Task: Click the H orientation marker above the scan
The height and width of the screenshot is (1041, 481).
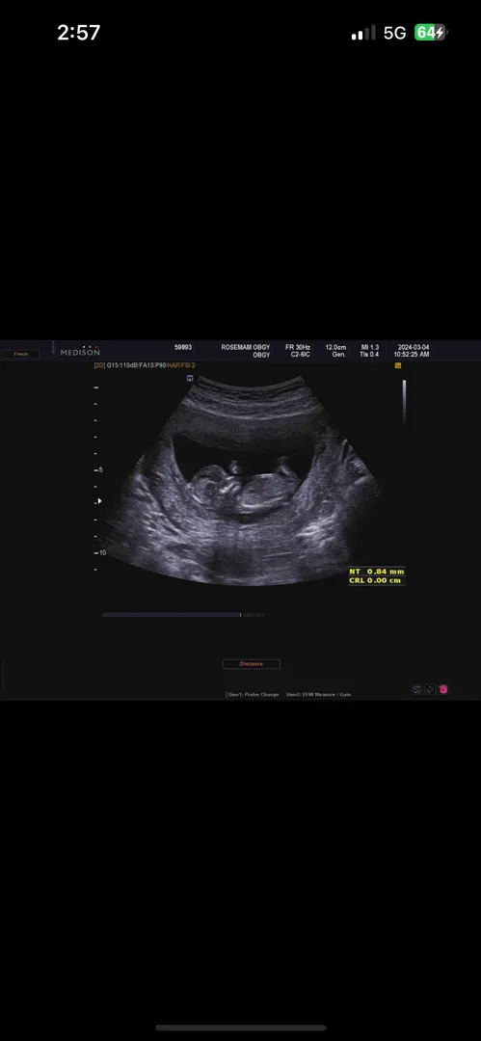Action: 189,378
